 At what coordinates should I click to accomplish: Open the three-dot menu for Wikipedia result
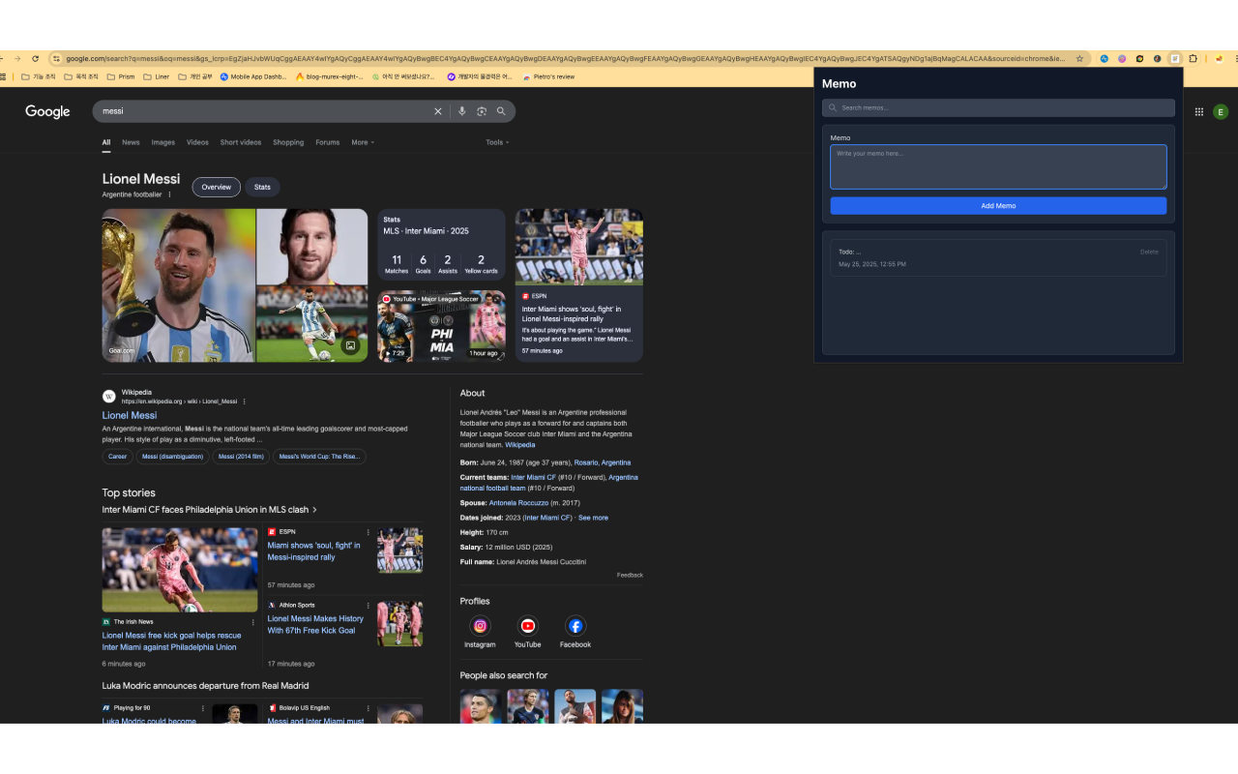(x=244, y=402)
